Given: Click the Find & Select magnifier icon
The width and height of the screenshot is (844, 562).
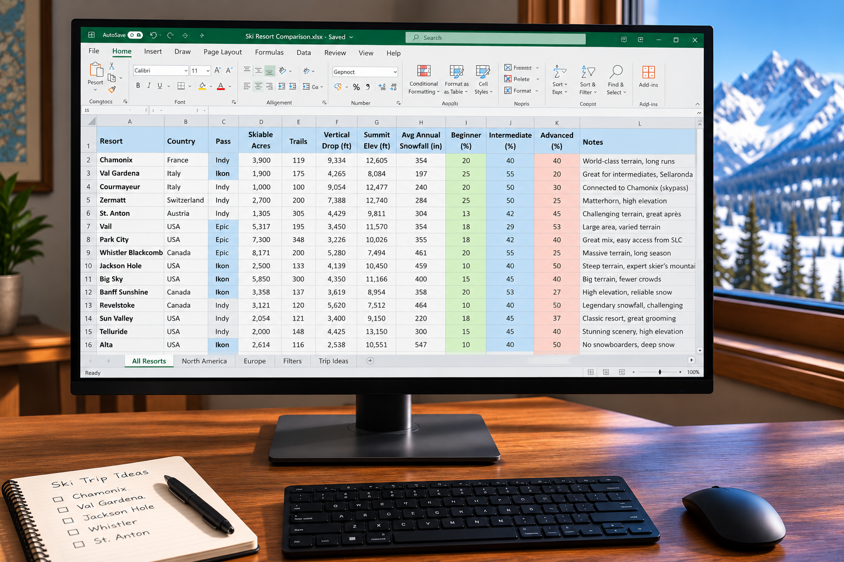Looking at the screenshot, I should point(616,71).
